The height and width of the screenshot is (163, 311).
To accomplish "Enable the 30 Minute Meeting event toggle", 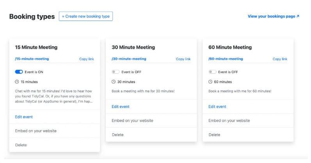I will (116, 72).
